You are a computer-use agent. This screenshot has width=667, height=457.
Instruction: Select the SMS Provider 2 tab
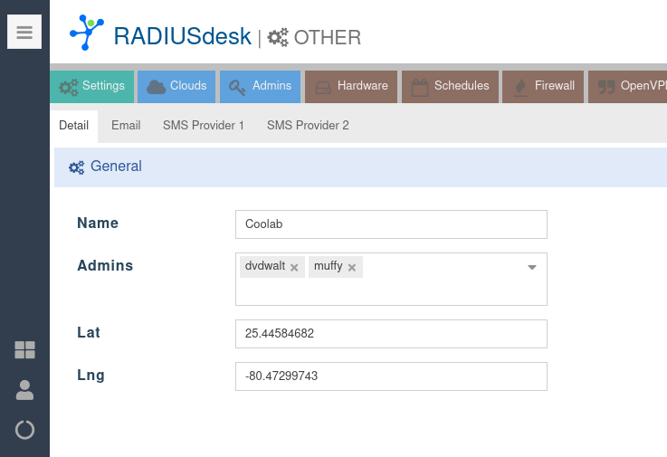tap(308, 126)
